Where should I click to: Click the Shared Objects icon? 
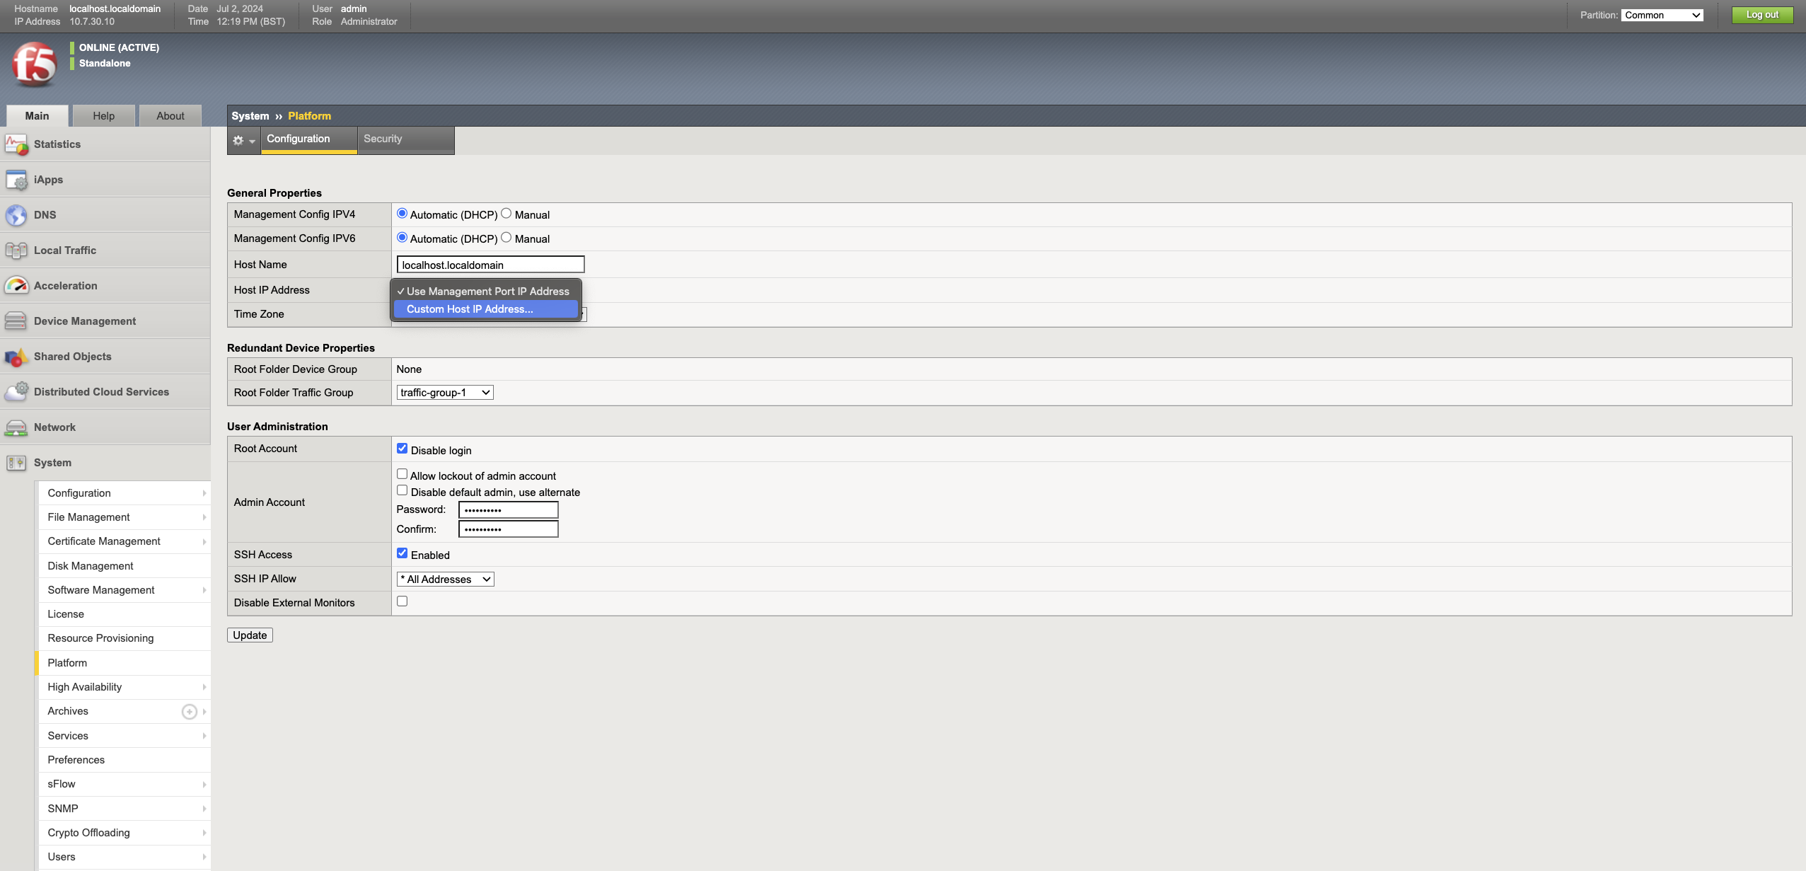[16, 357]
